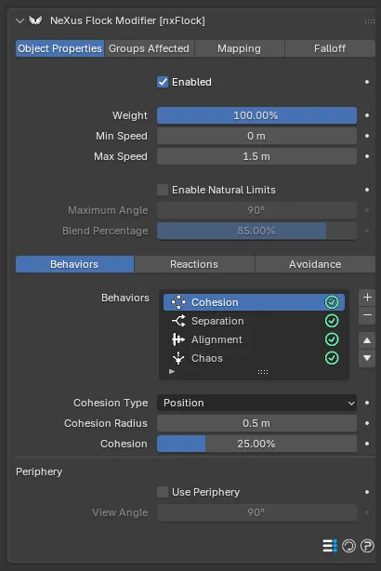Open the Cohesion Type dropdown

(x=256, y=403)
